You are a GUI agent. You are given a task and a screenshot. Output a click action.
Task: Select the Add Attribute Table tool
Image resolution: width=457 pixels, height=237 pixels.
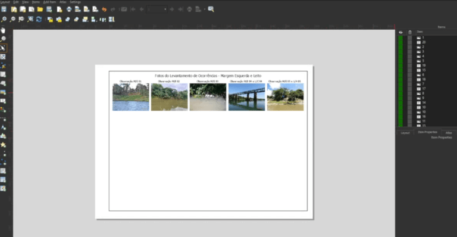[x=3, y=180]
